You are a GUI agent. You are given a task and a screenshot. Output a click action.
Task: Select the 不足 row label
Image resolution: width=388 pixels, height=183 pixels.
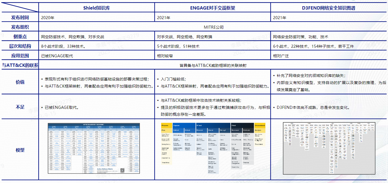point(20,107)
